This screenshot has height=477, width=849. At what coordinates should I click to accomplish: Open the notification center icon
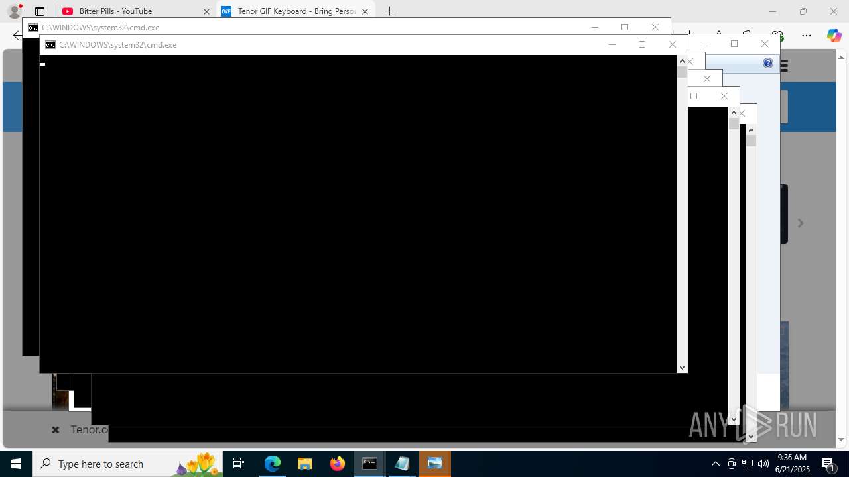click(x=828, y=464)
